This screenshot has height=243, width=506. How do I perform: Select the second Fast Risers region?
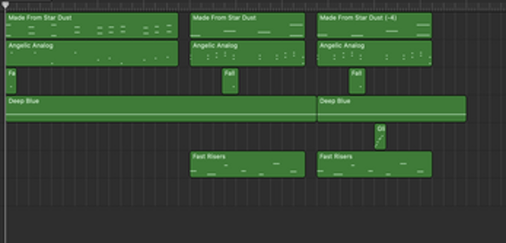coord(374,165)
